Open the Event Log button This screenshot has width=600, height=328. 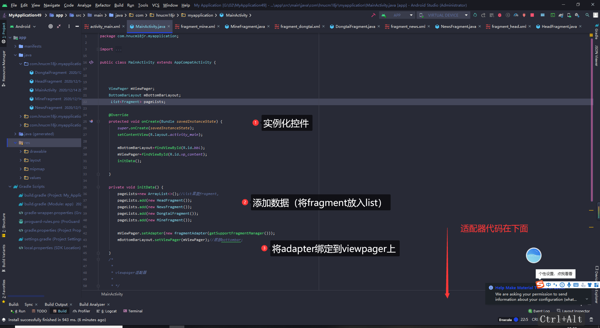click(x=539, y=311)
